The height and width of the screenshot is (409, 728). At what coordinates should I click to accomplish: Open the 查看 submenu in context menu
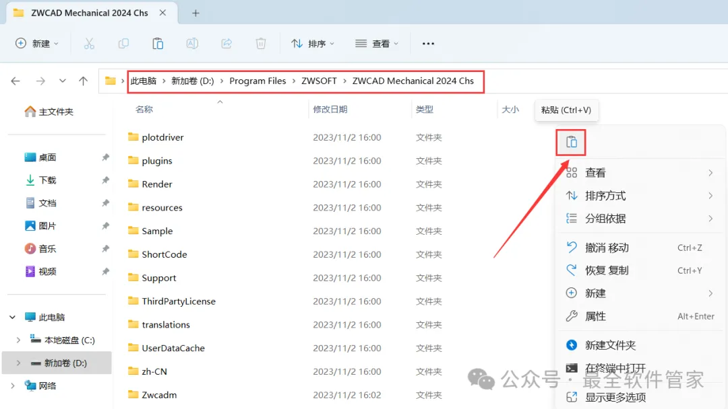point(640,173)
